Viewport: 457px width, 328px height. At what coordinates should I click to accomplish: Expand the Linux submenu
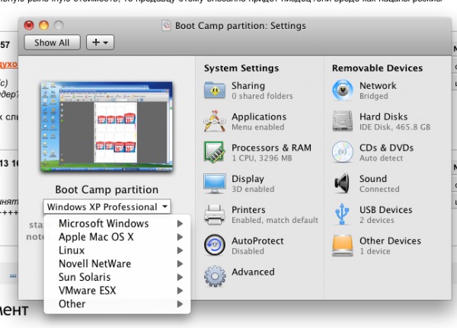click(x=117, y=250)
